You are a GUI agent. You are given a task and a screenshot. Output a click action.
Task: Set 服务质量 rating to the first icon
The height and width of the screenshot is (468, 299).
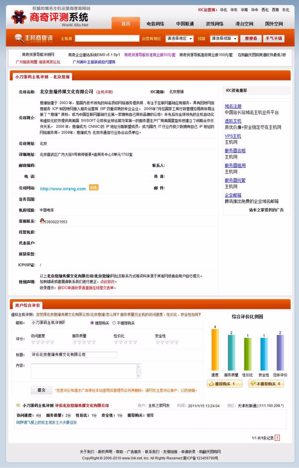(74, 342)
